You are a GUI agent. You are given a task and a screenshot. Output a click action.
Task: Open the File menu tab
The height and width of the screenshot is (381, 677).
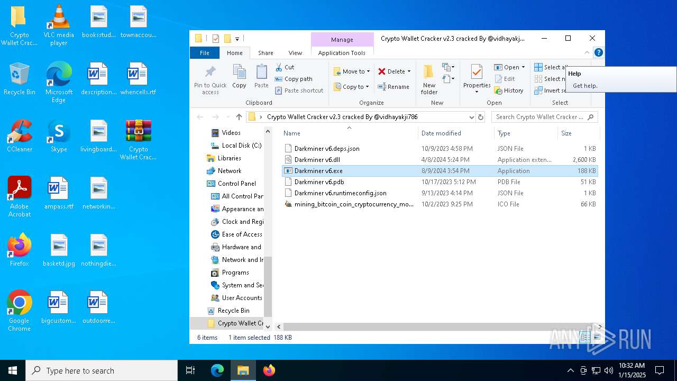pos(205,53)
